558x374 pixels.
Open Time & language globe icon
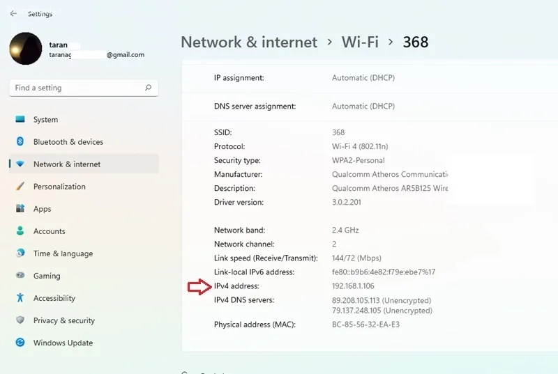pyautogui.click(x=20, y=253)
